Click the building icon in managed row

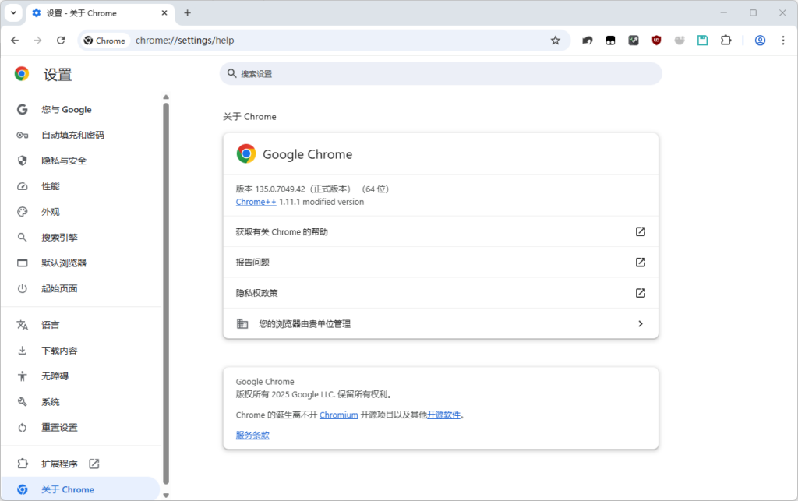coord(242,323)
